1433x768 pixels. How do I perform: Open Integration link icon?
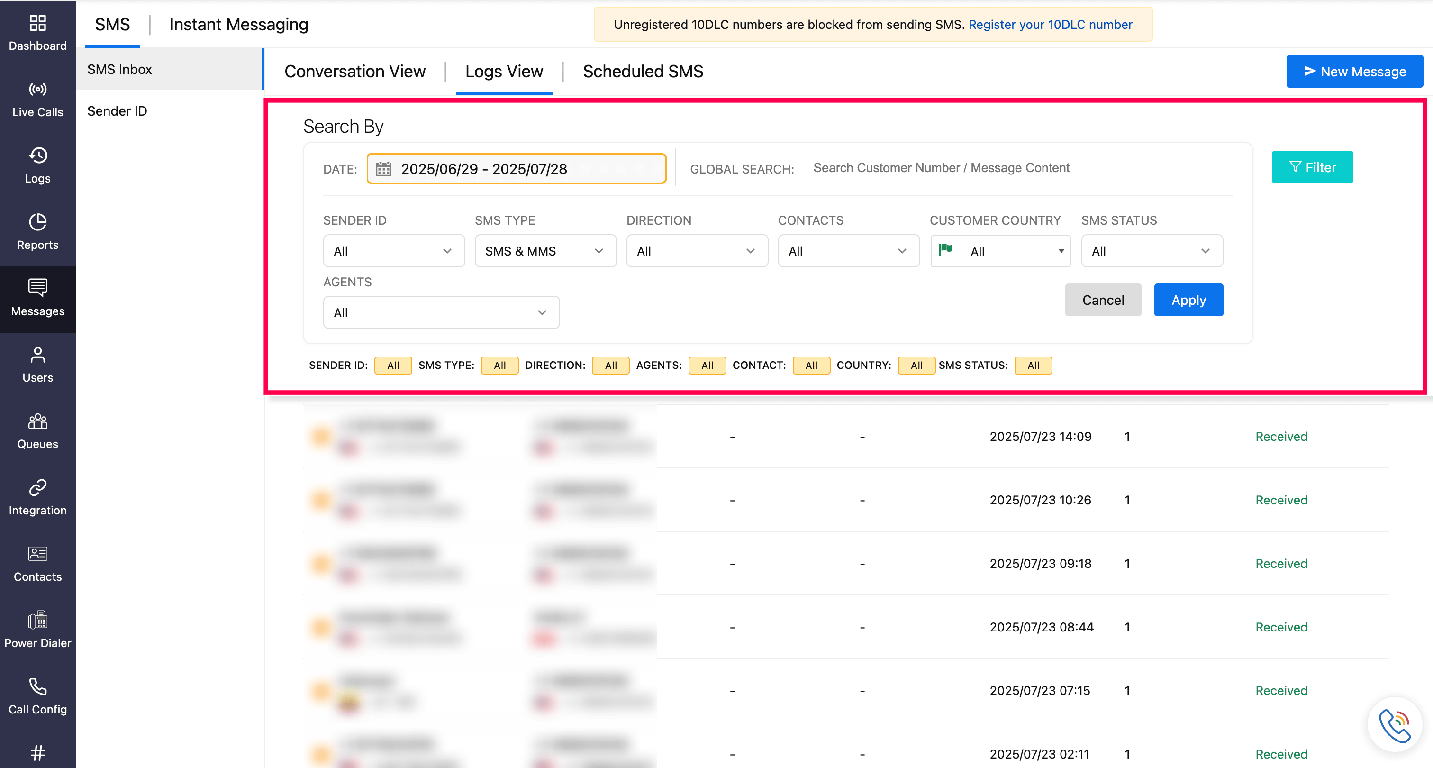[37, 487]
